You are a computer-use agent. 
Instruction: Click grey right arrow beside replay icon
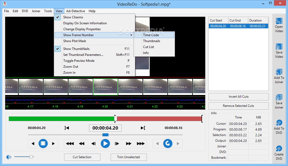click(178, 144)
